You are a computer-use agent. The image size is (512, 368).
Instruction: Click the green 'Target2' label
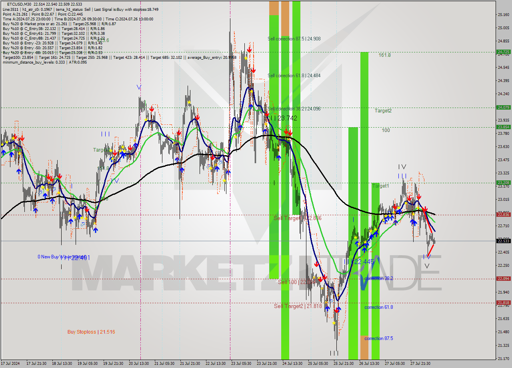[x=383, y=111]
